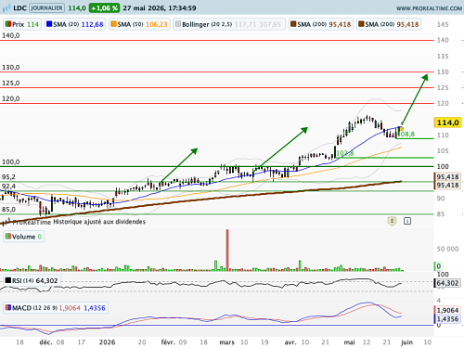Image resolution: width=464 pixels, height=348 pixels.
Task: Click the tall red volume spike bar
Action: pos(227,251)
